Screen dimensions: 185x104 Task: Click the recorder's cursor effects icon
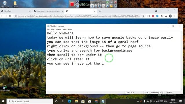[103, 6]
